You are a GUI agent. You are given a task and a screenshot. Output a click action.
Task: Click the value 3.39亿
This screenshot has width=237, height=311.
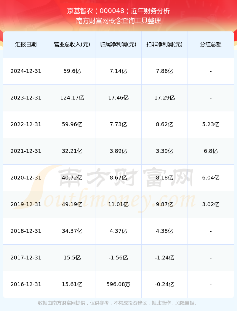click(165, 151)
